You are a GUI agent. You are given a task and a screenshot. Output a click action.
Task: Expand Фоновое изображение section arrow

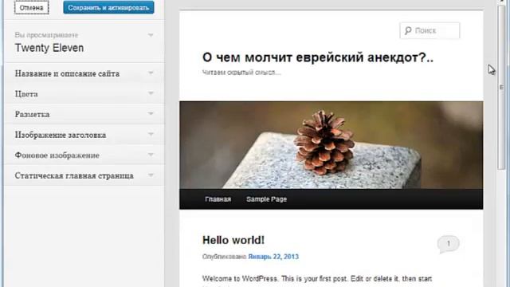[151, 155]
